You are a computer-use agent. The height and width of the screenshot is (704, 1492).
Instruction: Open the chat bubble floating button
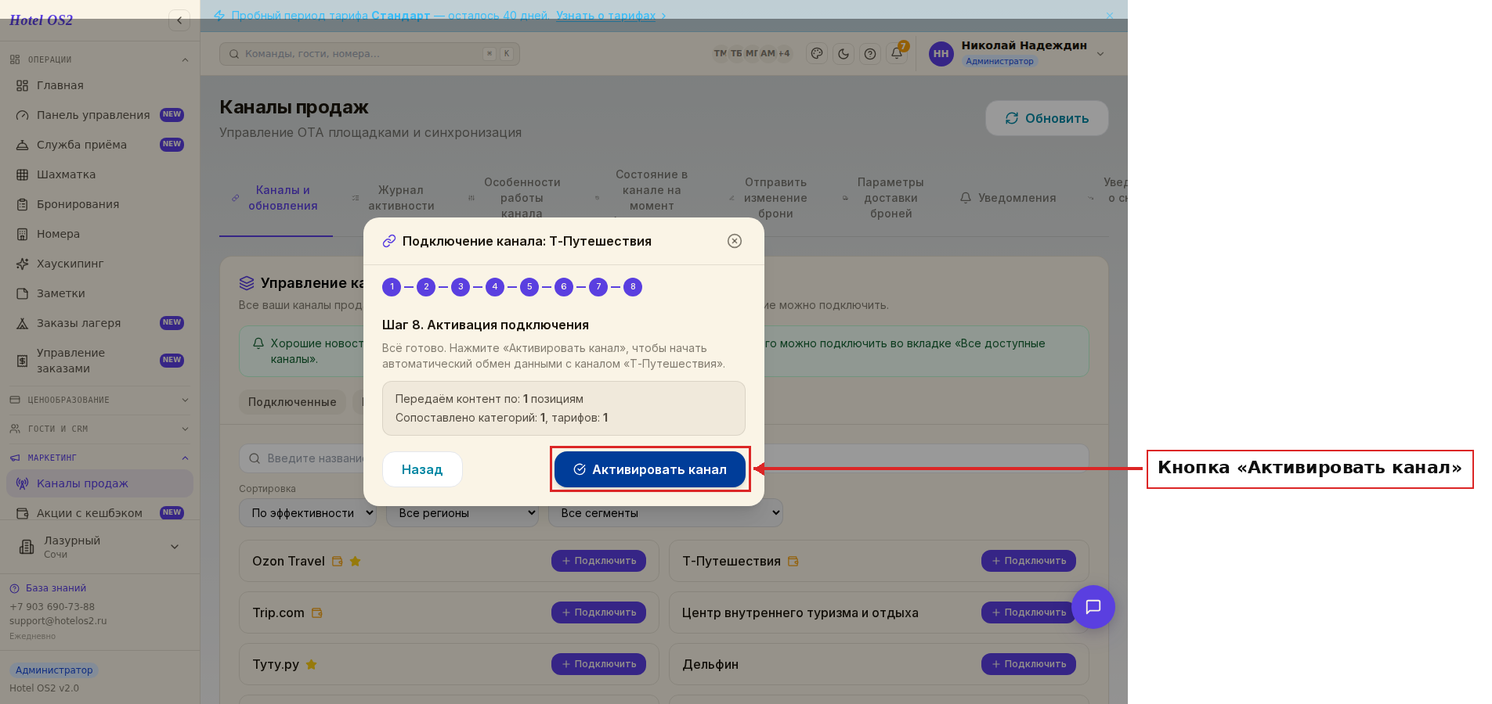[1093, 607]
